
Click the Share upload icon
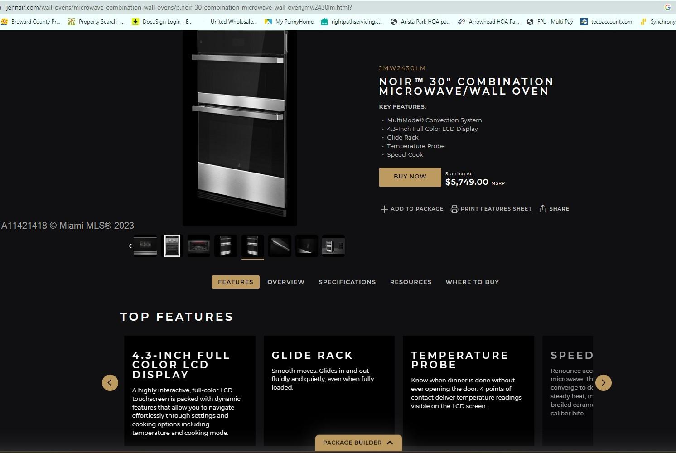tap(542, 209)
